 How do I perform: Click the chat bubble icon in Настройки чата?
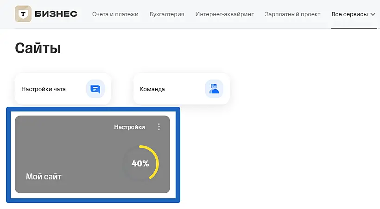(95, 89)
